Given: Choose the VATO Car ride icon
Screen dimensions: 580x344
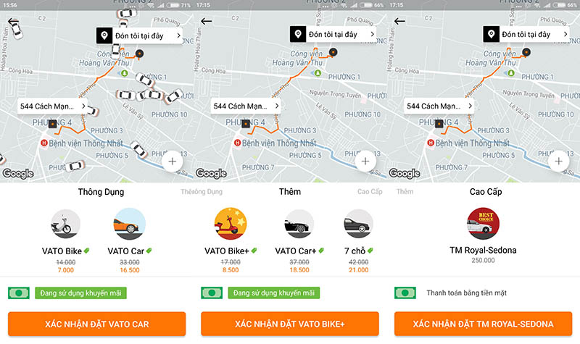Looking at the screenshot, I should 130,225.
